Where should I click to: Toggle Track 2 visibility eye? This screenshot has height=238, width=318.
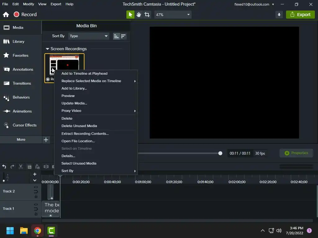[36, 187]
